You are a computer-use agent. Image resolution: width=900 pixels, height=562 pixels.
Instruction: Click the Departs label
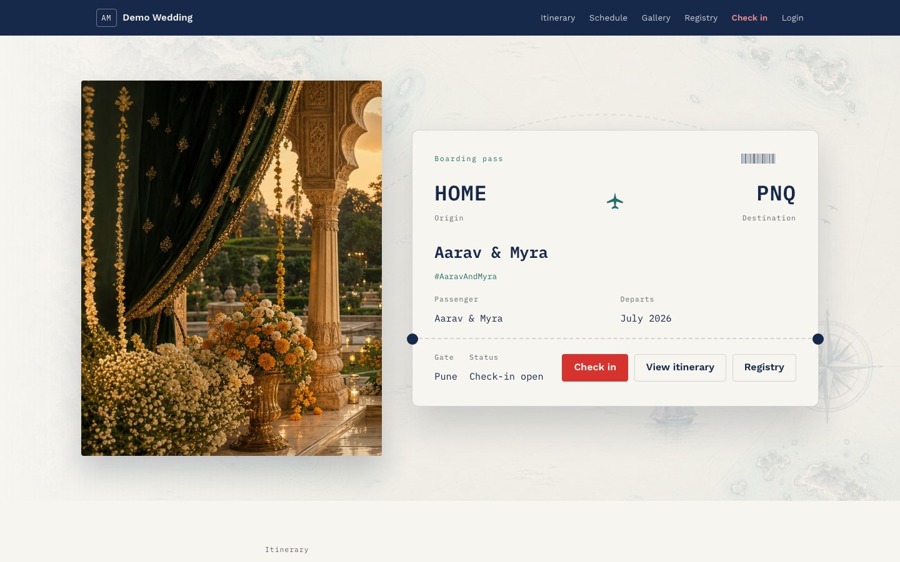(637, 299)
